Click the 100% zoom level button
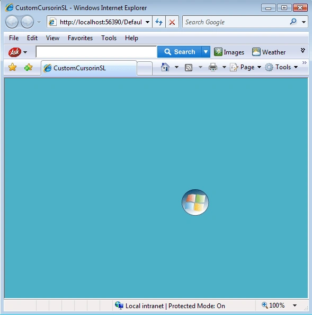Image resolution: width=312 pixels, height=315 pixels. coord(273,305)
